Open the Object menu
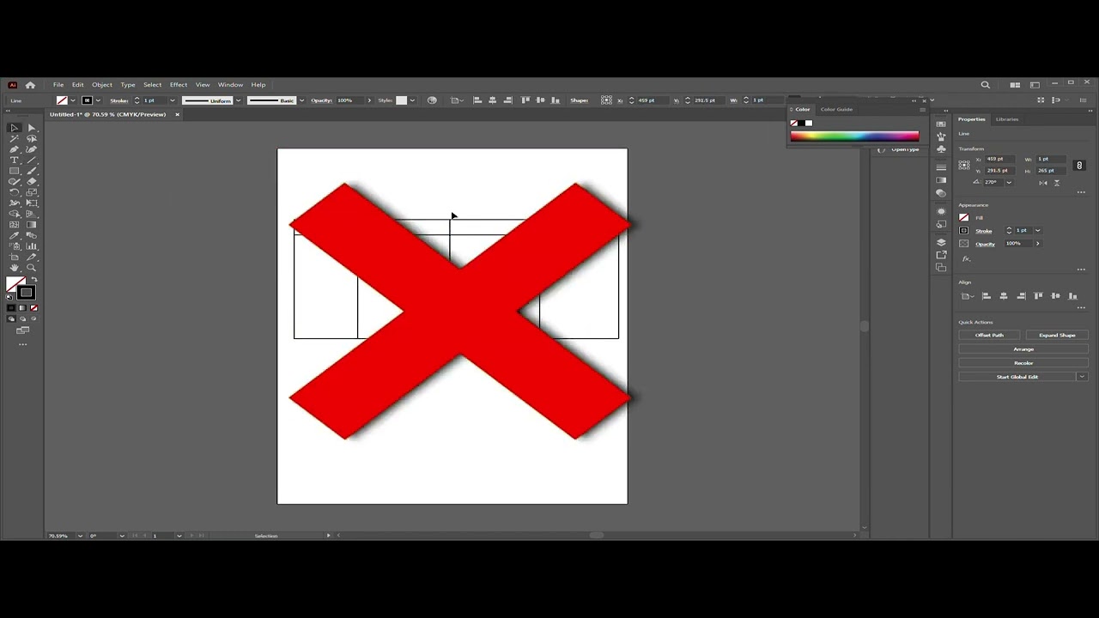This screenshot has height=618, width=1099. (x=102, y=85)
